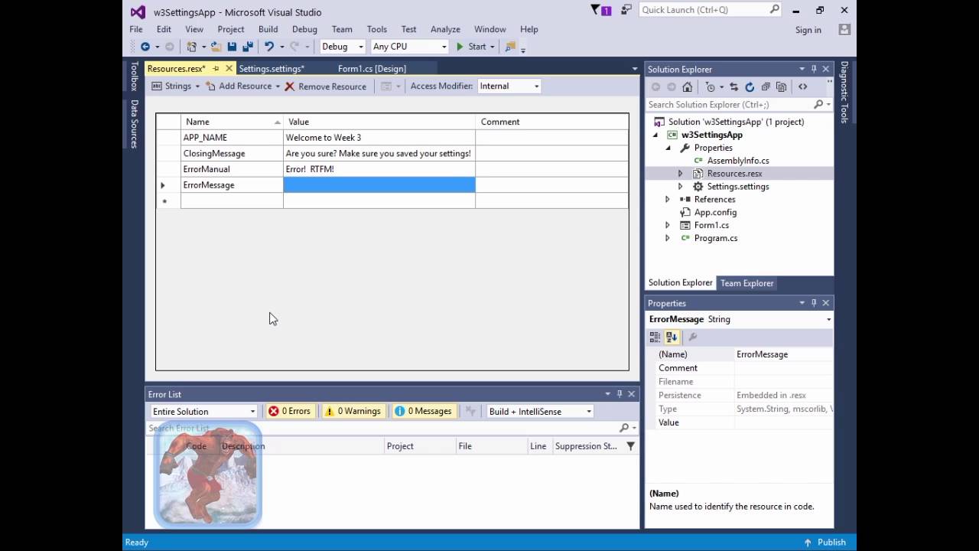Click the feedback icon near Quick Launch
Viewport: 979px width, 551px height.
[x=626, y=10]
